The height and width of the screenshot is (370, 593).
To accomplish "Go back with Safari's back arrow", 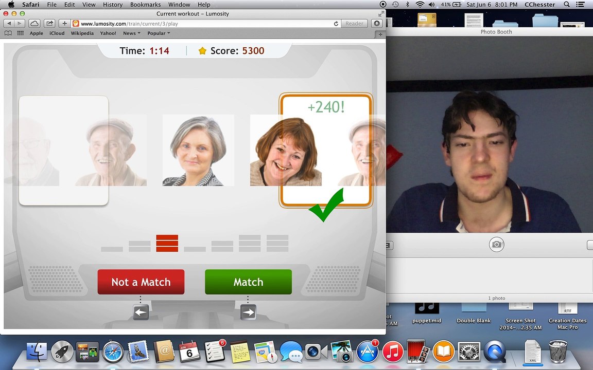I will (x=9, y=24).
